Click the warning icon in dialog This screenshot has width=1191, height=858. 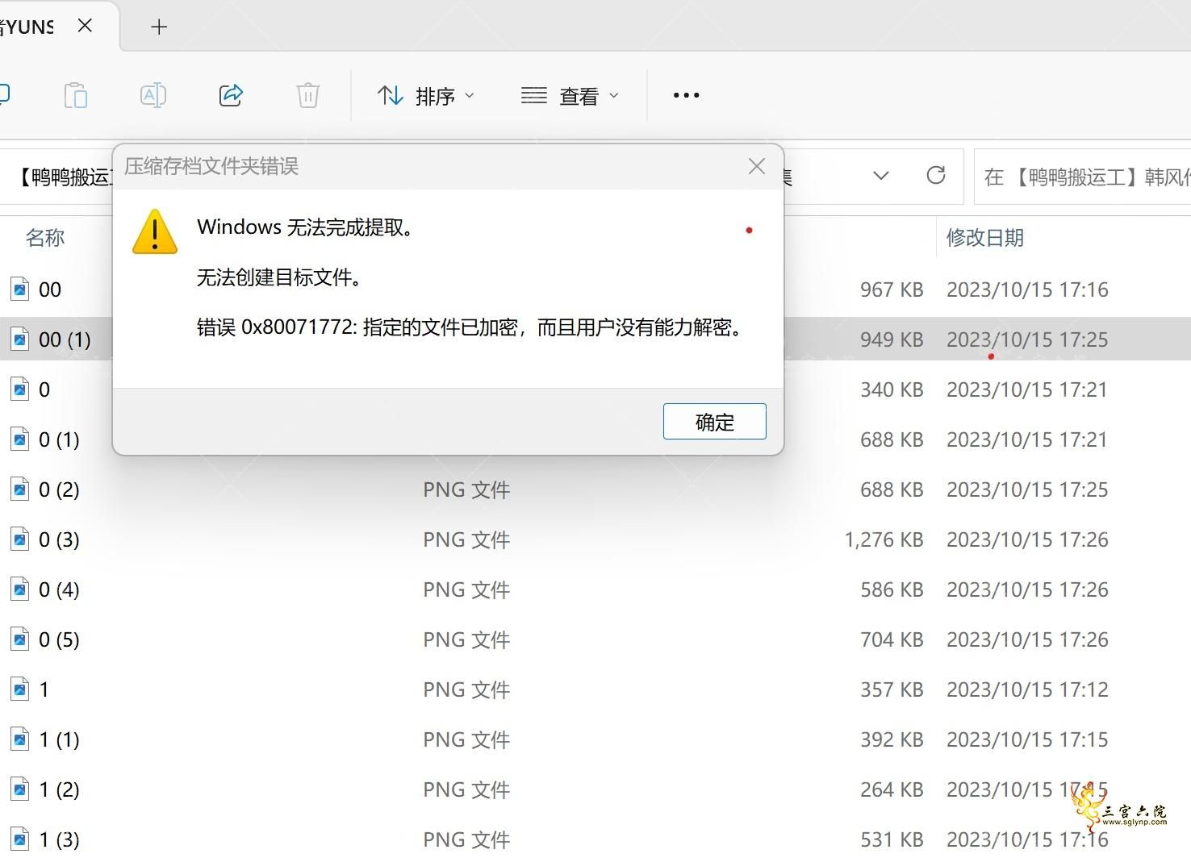(x=155, y=231)
